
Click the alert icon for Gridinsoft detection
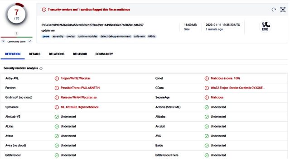pyautogui.click(x=57, y=98)
